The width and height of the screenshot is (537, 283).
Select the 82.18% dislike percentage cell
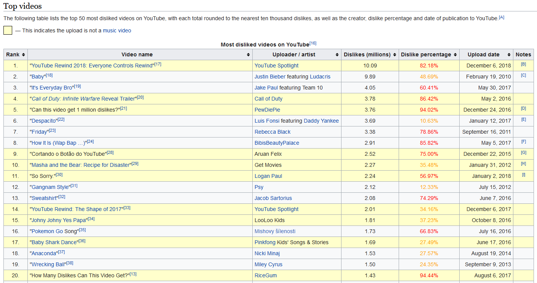[x=429, y=66]
